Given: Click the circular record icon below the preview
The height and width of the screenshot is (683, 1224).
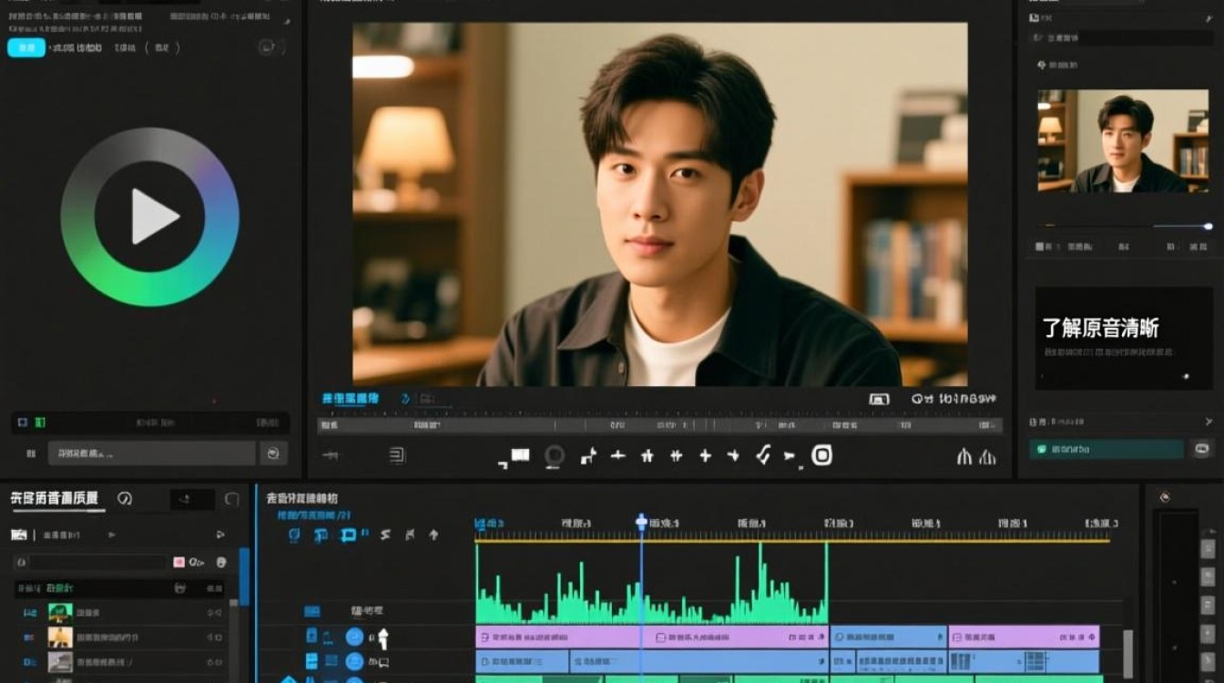Looking at the screenshot, I should click(x=555, y=456).
